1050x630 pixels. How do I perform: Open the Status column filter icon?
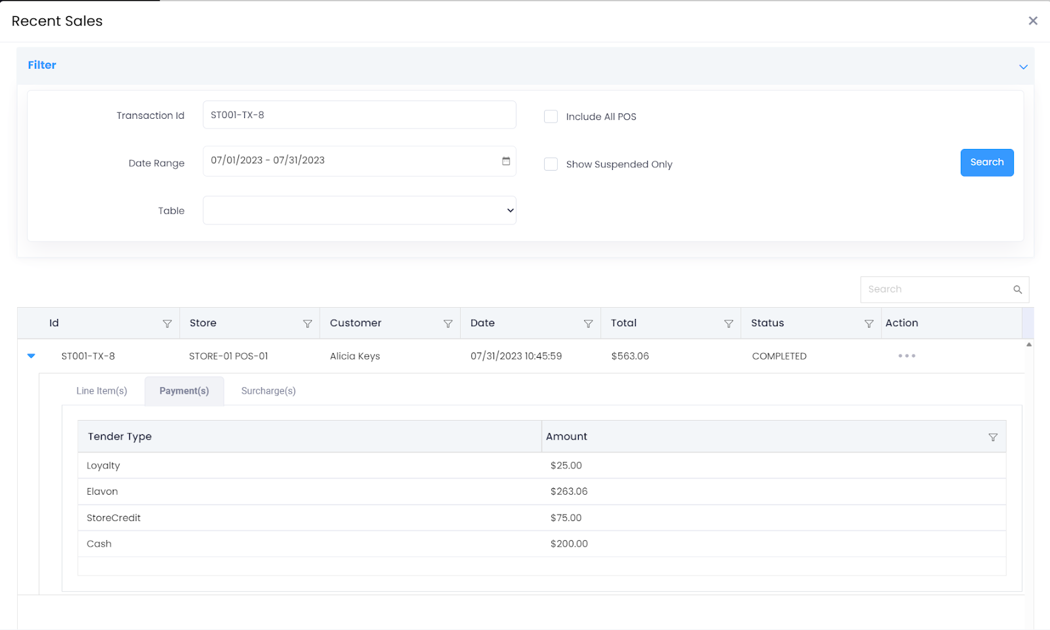tap(869, 324)
